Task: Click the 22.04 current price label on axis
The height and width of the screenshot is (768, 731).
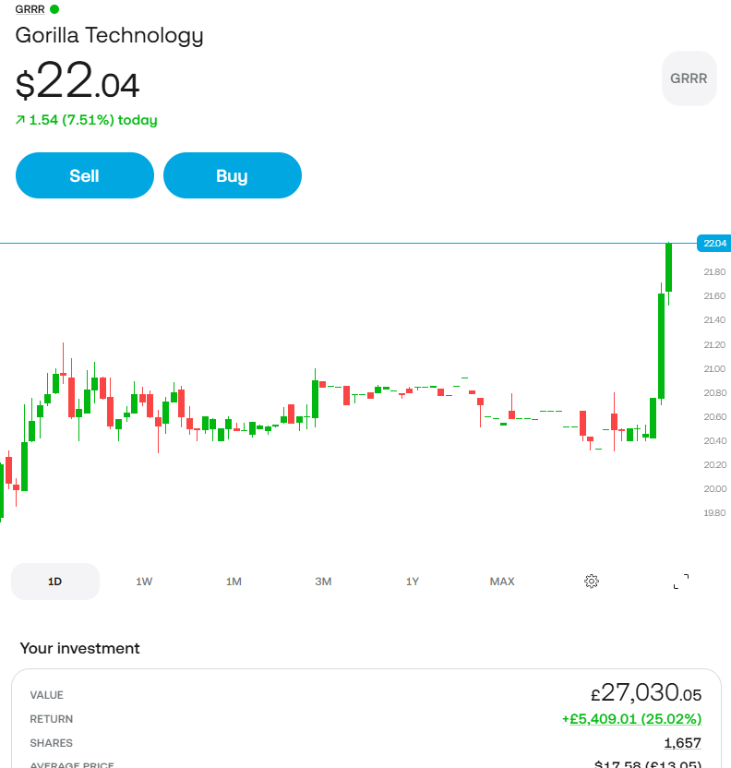Action: 713,244
